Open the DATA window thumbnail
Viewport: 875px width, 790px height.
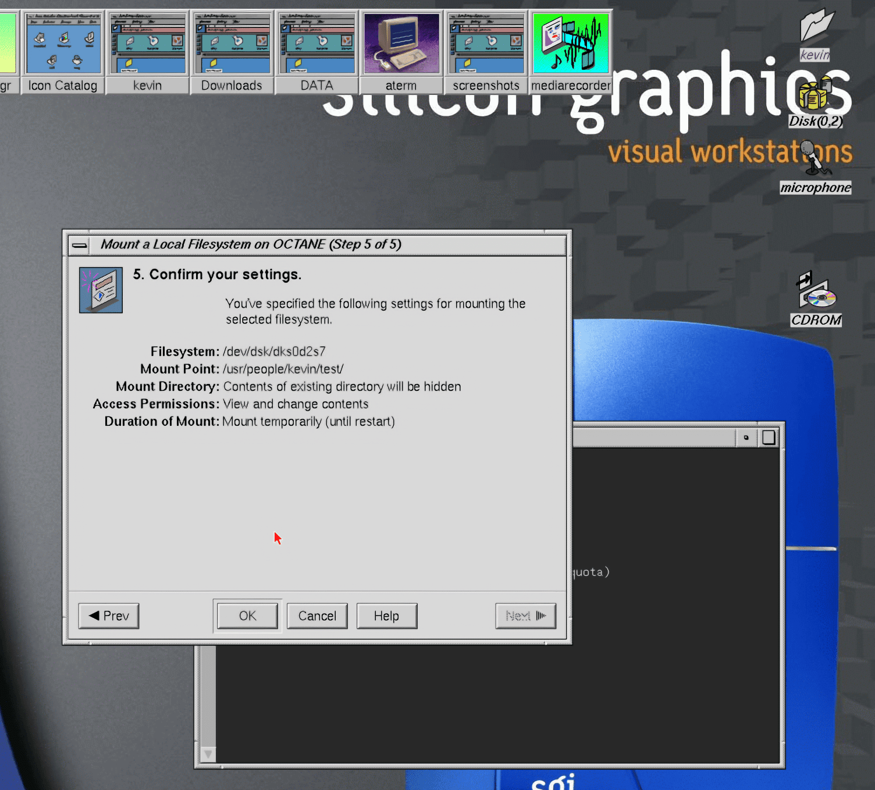tap(317, 52)
